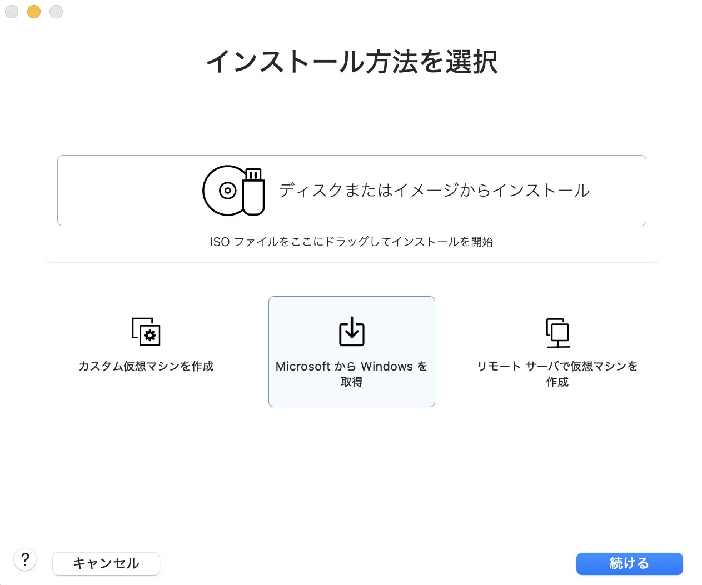
Task: Click the blue 続ける button
Action: (x=629, y=563)
